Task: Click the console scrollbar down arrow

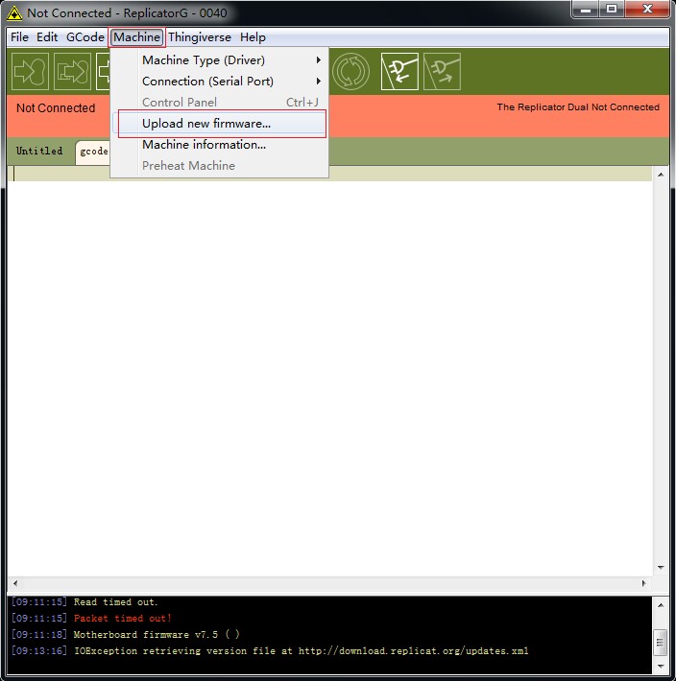Action: click(661, 666)
